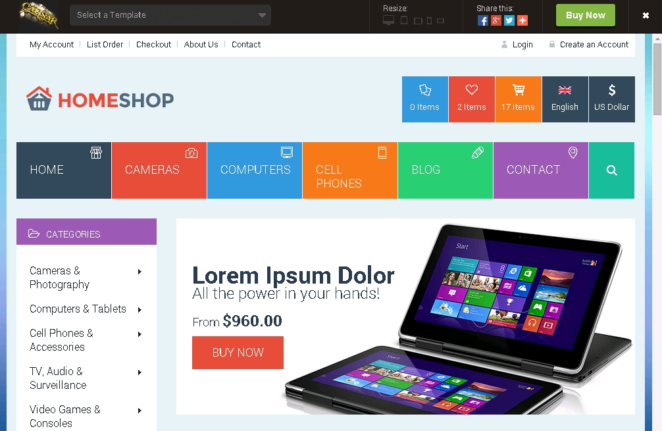
Task: Open English language selector
Action: [x=565, y=99]
